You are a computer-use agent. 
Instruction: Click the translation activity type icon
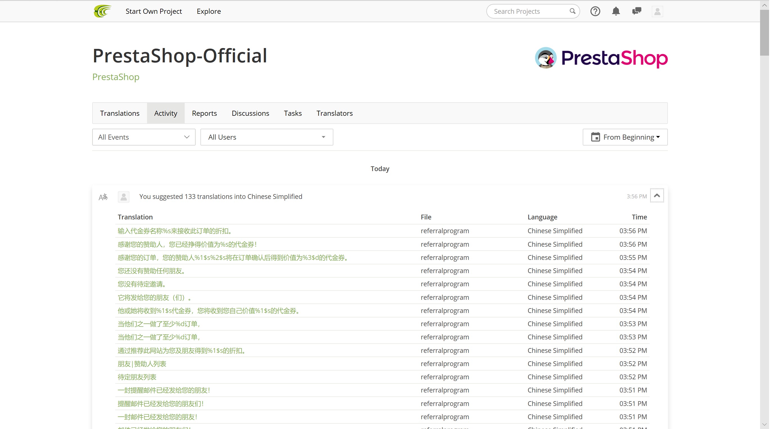point(103,197)
